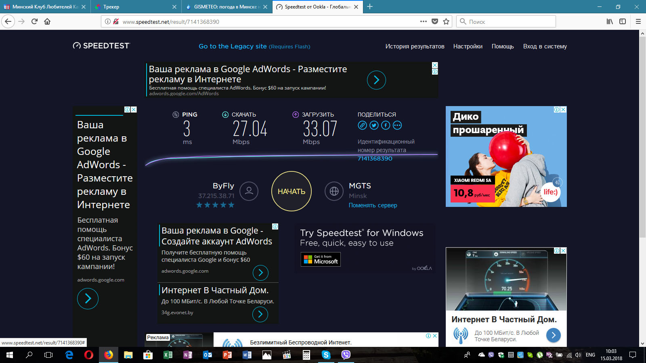Switch to the Трекер tab

(135, 6)
